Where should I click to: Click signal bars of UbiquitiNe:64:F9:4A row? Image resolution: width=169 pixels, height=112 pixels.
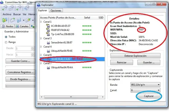click(x=87, y=67)
